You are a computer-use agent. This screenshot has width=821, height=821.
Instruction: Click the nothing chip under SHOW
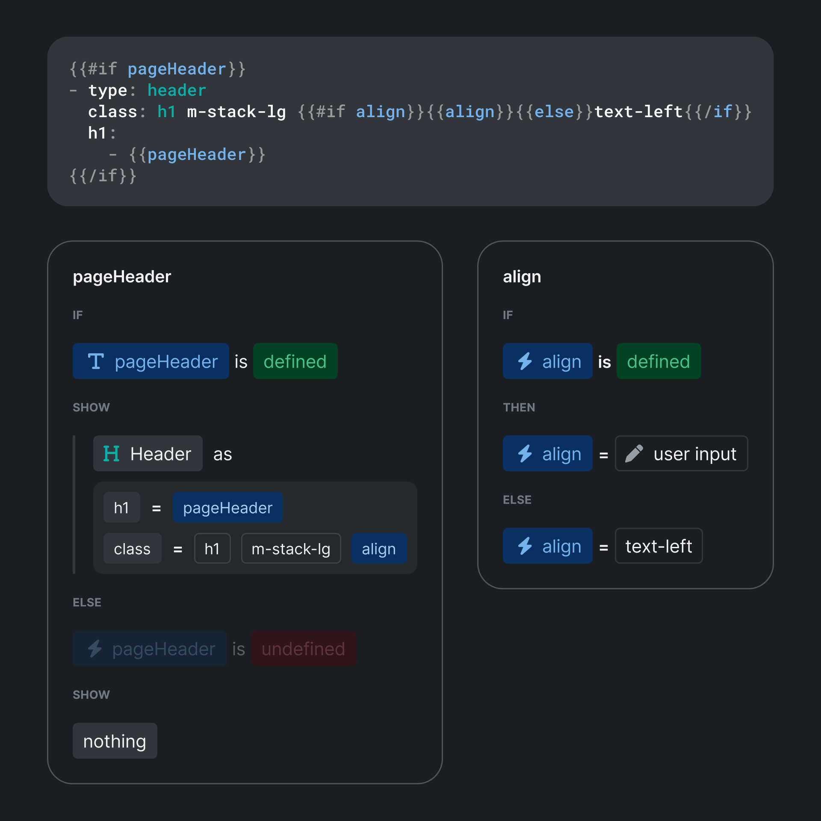115,741
